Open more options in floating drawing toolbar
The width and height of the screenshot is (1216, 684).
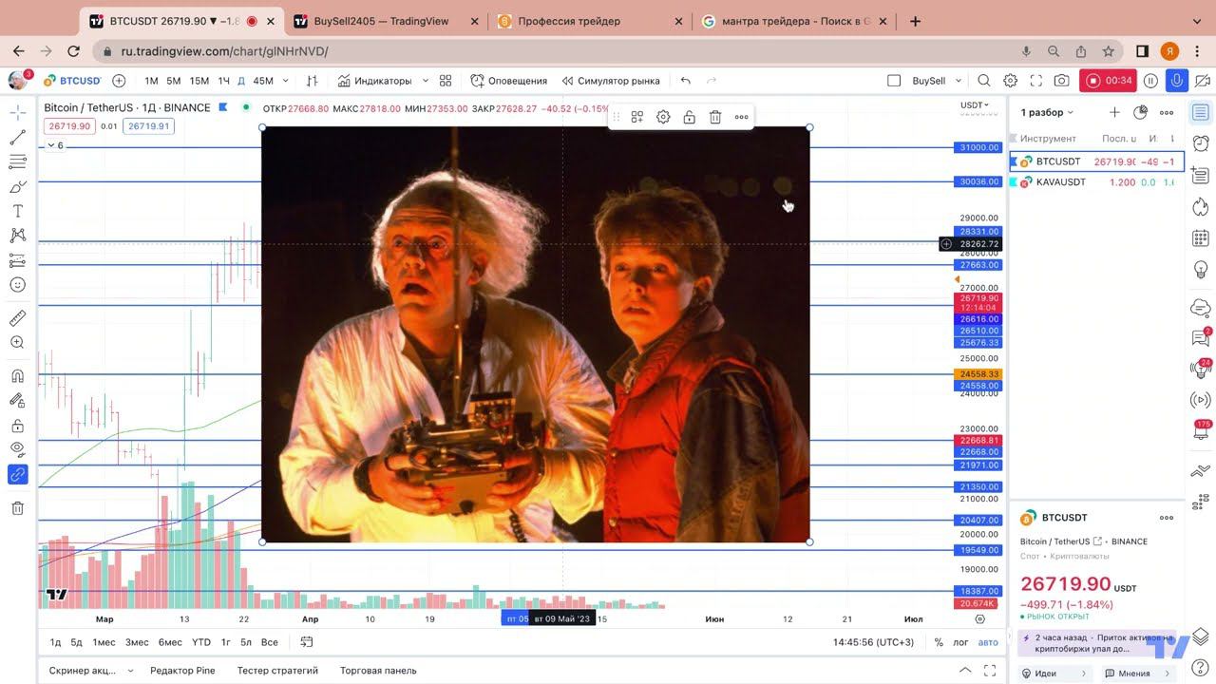pyautogui.click(x=741, y=117)
